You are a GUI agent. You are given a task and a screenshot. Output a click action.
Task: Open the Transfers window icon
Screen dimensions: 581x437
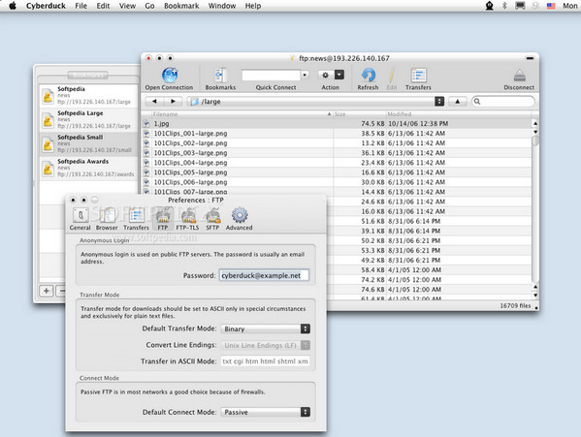click(x=418, y=76)
